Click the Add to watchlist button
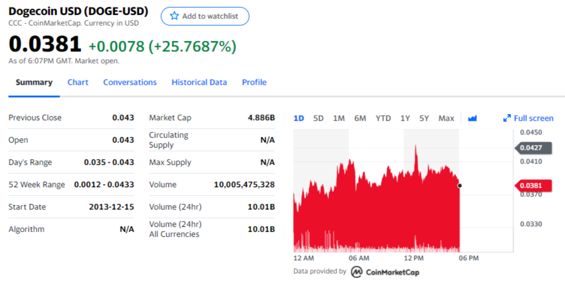This screenshot has height=282, width=565. (204, 16)
